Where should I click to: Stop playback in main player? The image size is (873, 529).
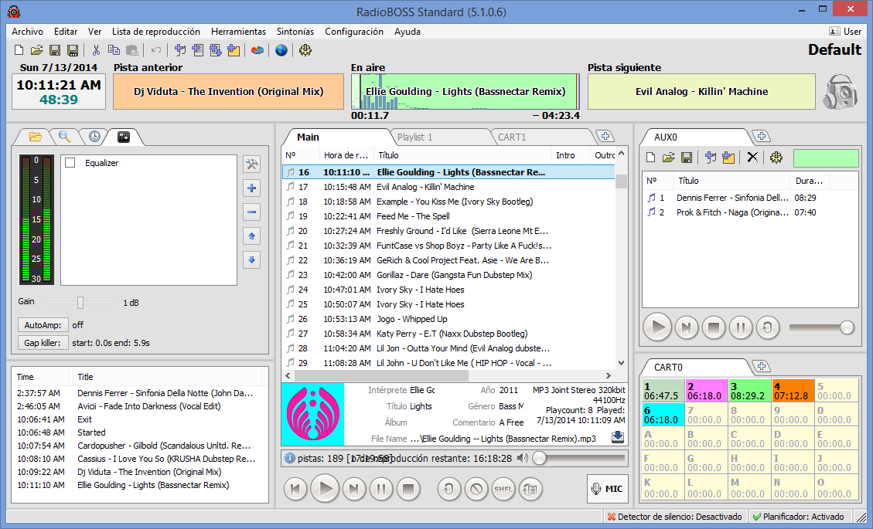pos(408,489)
